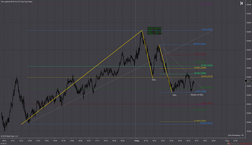Select the NSL label under the gold 34.00% line

point(154,80)
